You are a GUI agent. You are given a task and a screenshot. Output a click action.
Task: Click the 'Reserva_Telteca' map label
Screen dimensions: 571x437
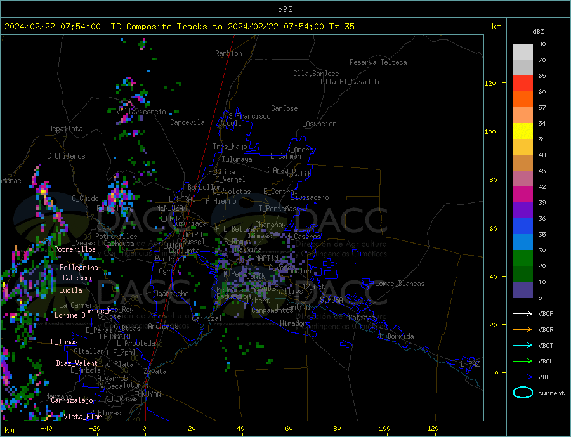(x=378, y=62)
